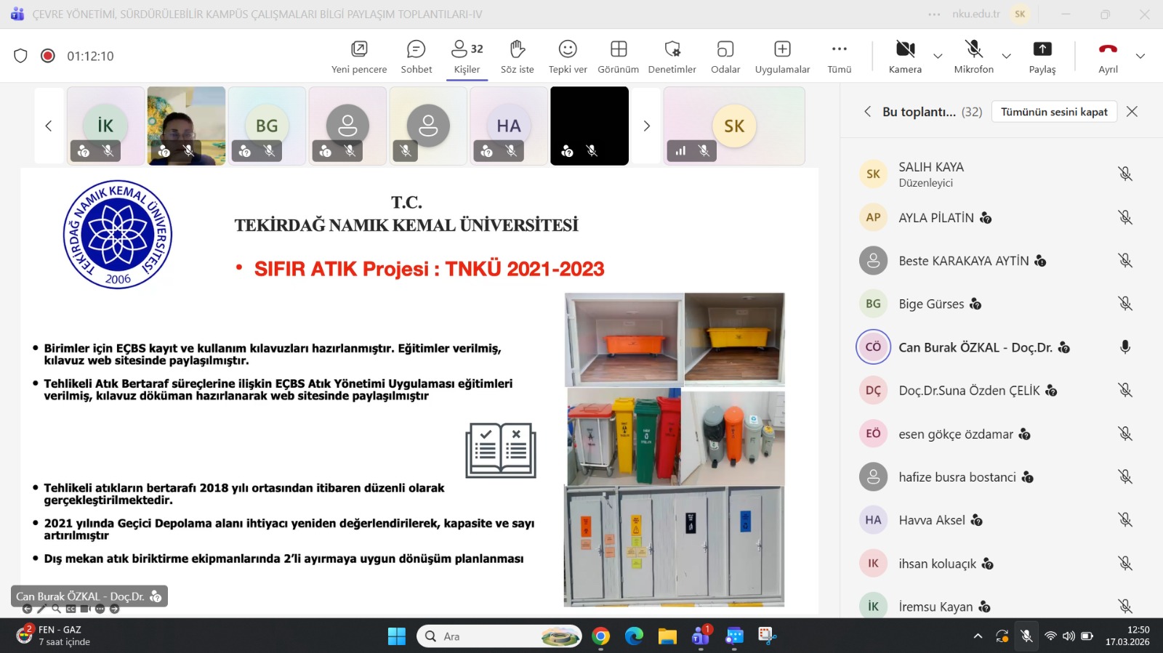The width and height of the screenshot is (1163, 653).
Task: Show previous participant thumbnails
Action: (x=49, y=126)
